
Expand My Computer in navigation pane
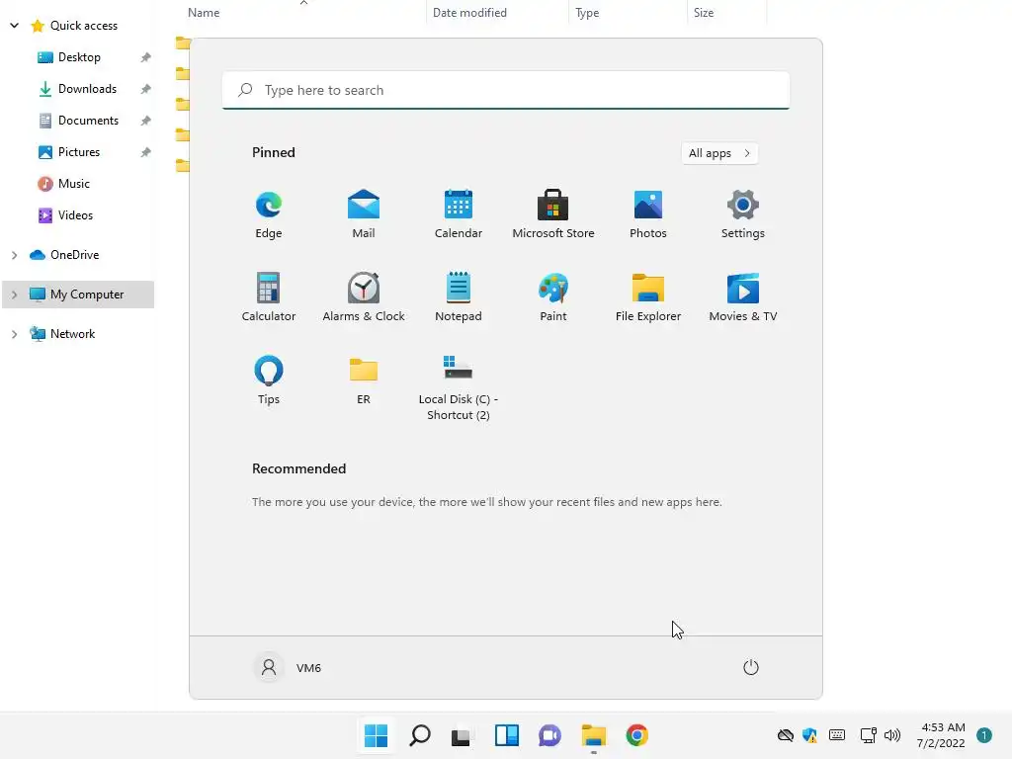coord(14,295)
